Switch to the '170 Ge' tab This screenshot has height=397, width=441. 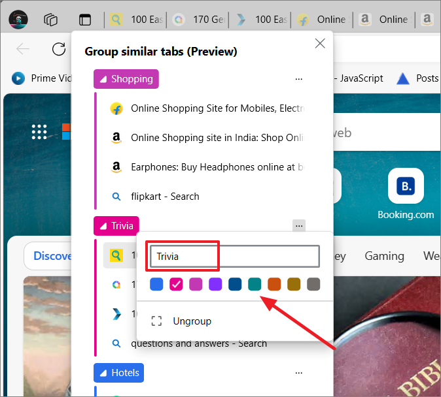[x=198, y=20]
